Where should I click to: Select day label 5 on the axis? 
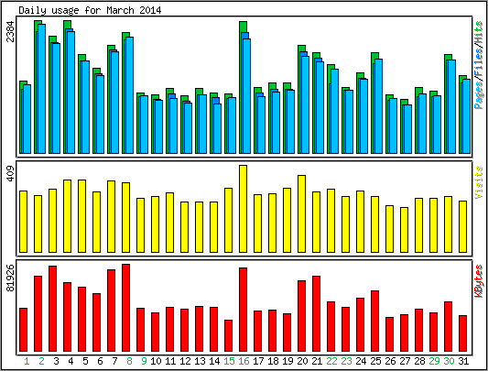click(85, 361)
